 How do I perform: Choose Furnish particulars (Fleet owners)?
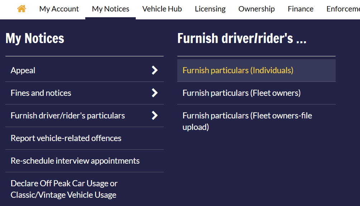(x=256, y=93)
